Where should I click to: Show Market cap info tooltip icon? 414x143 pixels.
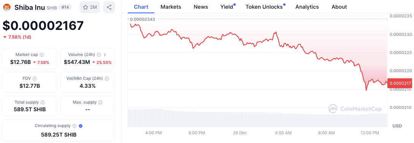(42, 55)
